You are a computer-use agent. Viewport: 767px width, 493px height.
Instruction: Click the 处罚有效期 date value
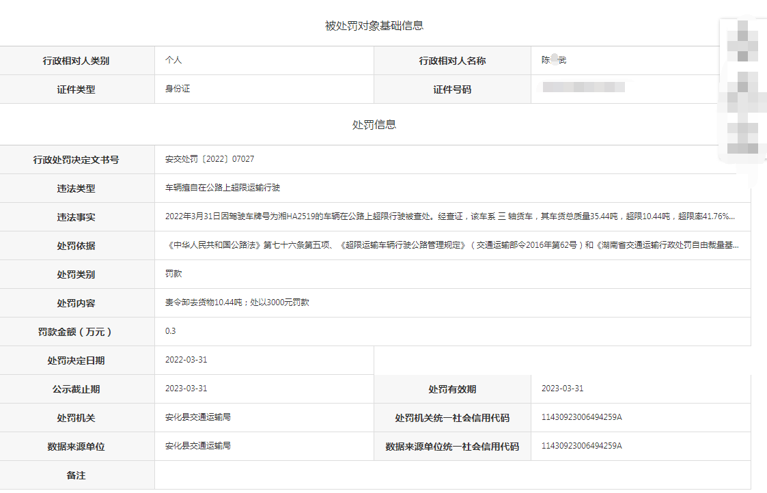pos(562,389)
